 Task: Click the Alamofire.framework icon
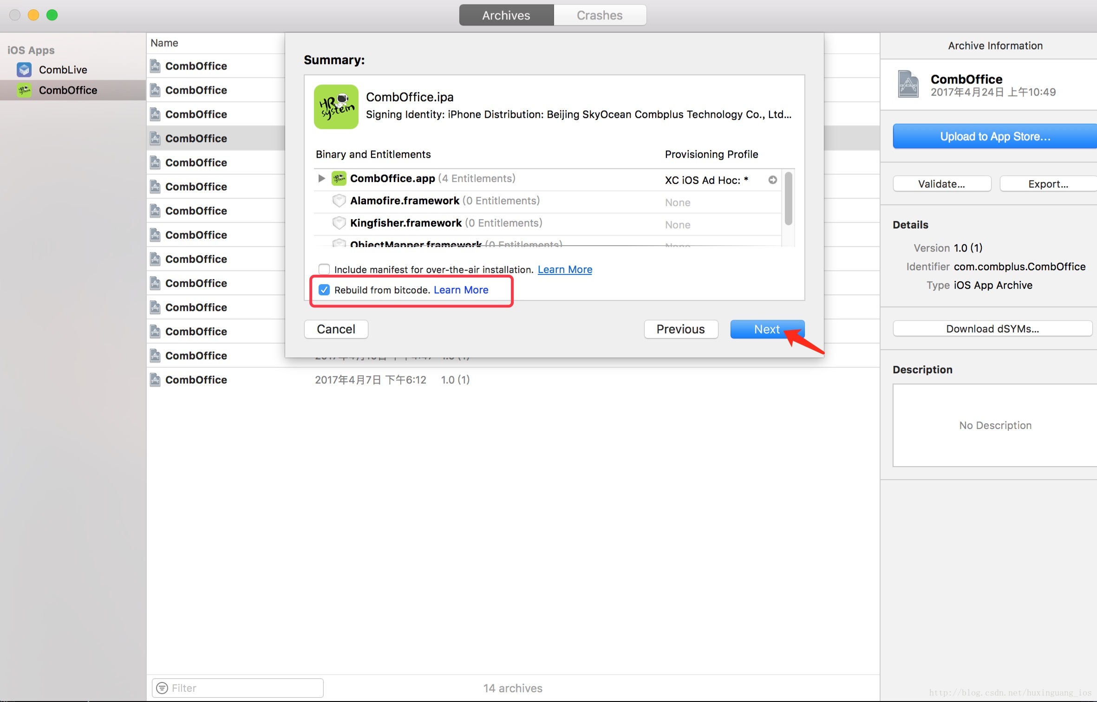(x=338, y=200)
